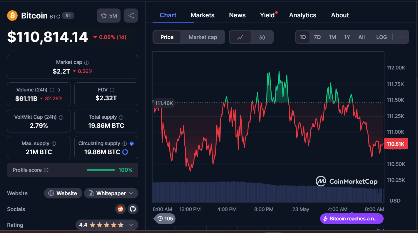Switch to the Markets tab

click(203, 15)
